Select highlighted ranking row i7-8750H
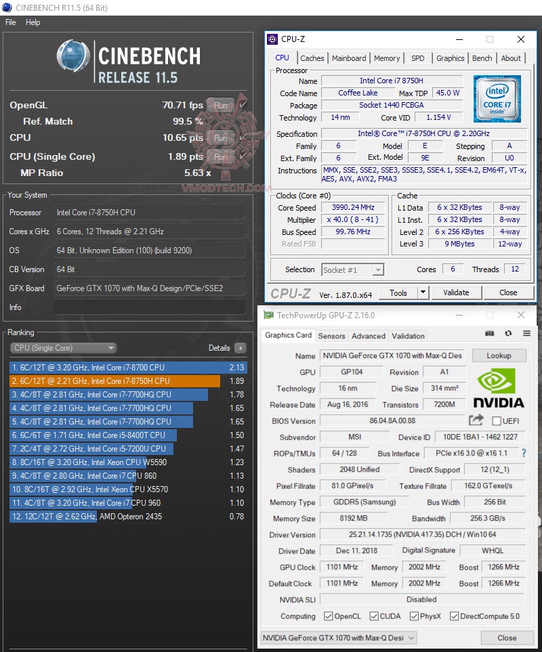This screenshot has height=652, width=542. (x=128, y=381)
